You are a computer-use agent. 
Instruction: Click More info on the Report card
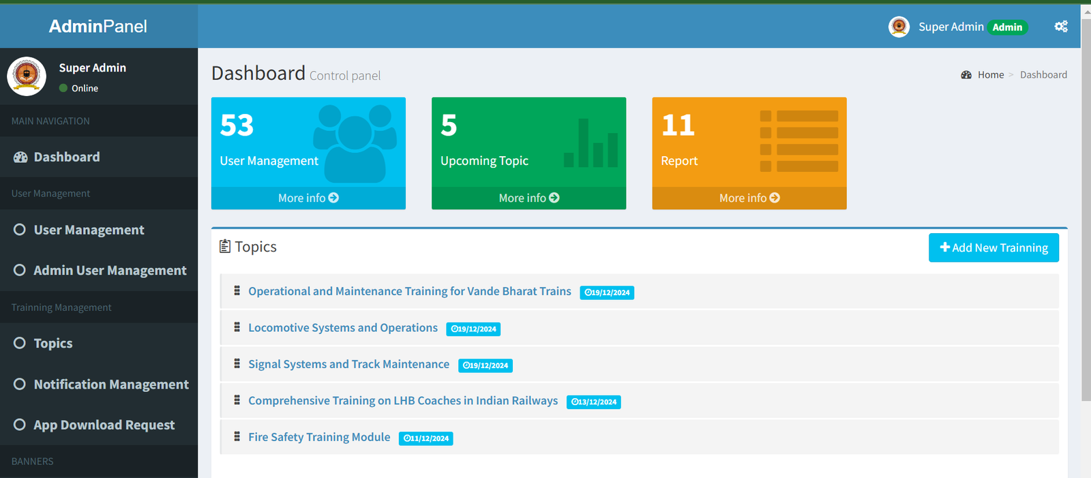click(749, 198)
